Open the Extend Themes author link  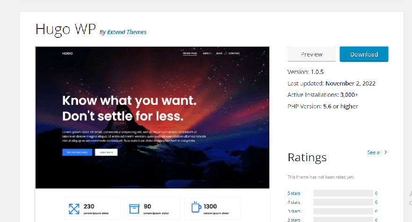[127, 32]
